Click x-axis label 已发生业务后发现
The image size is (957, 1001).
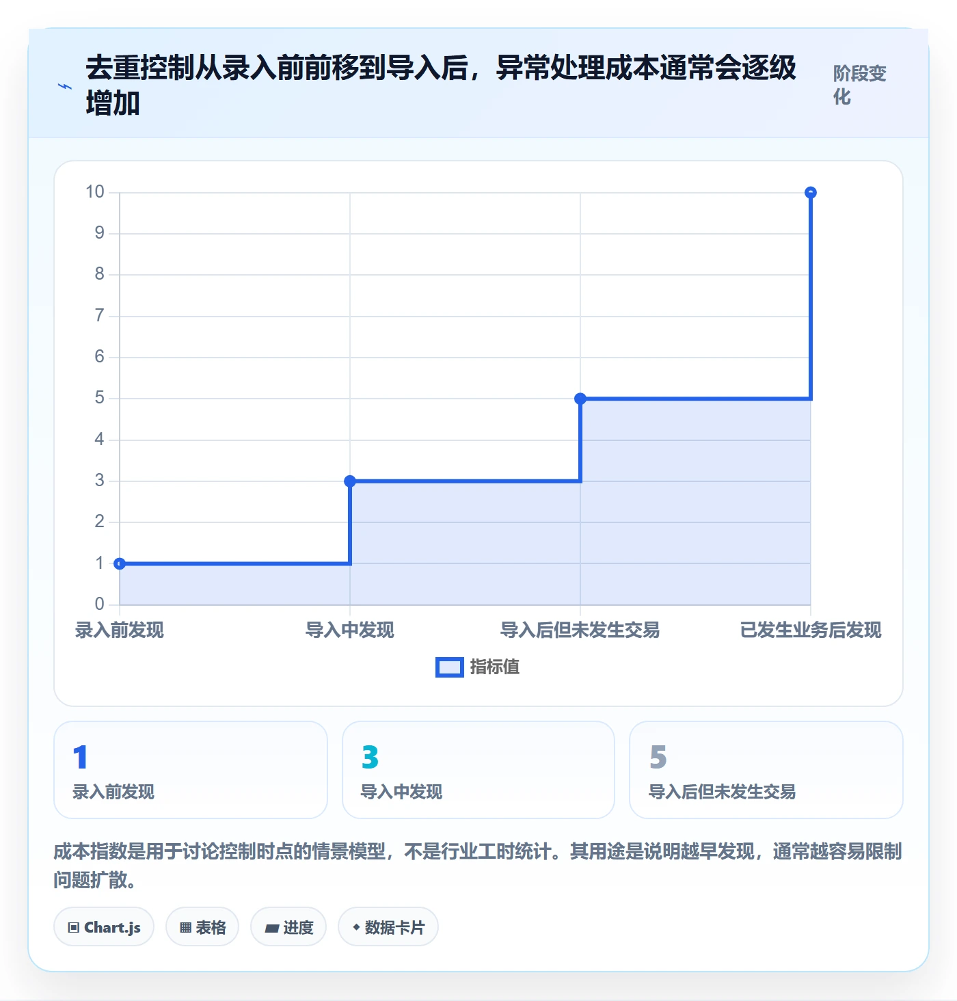(x=811, y=630)
